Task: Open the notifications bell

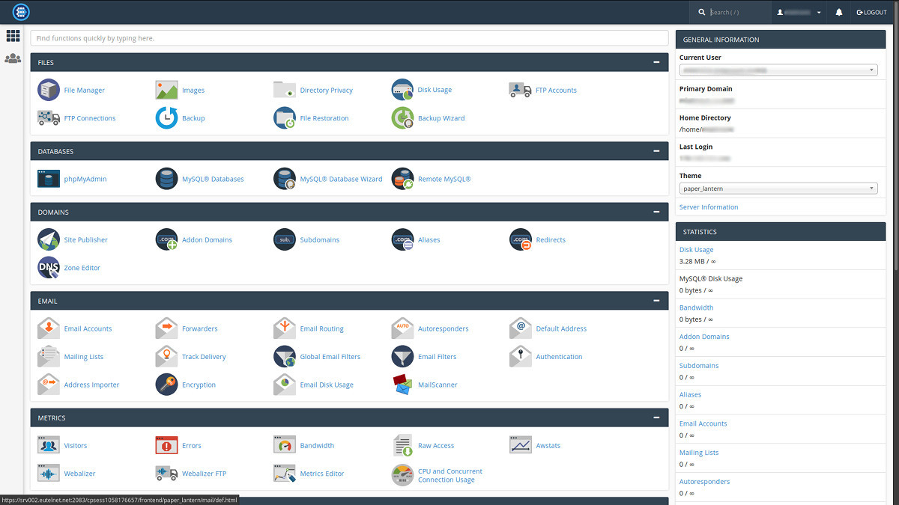Action: click(839, 12)
